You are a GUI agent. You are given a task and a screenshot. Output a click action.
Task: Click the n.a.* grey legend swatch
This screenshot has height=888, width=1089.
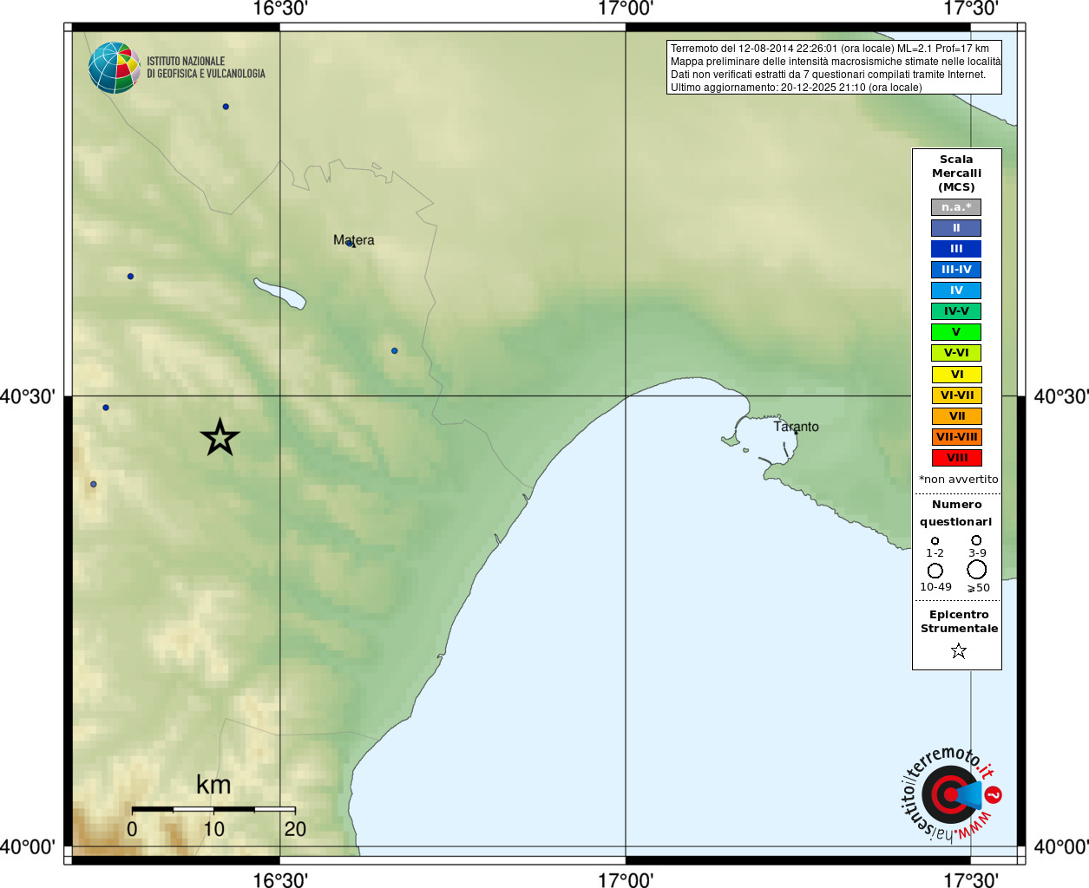coord(956,207)
